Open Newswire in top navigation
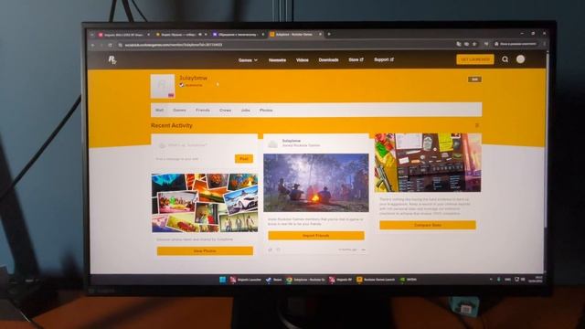Viewport: 585px width, 329px height. pyautogui.click(x=277, y=60)
